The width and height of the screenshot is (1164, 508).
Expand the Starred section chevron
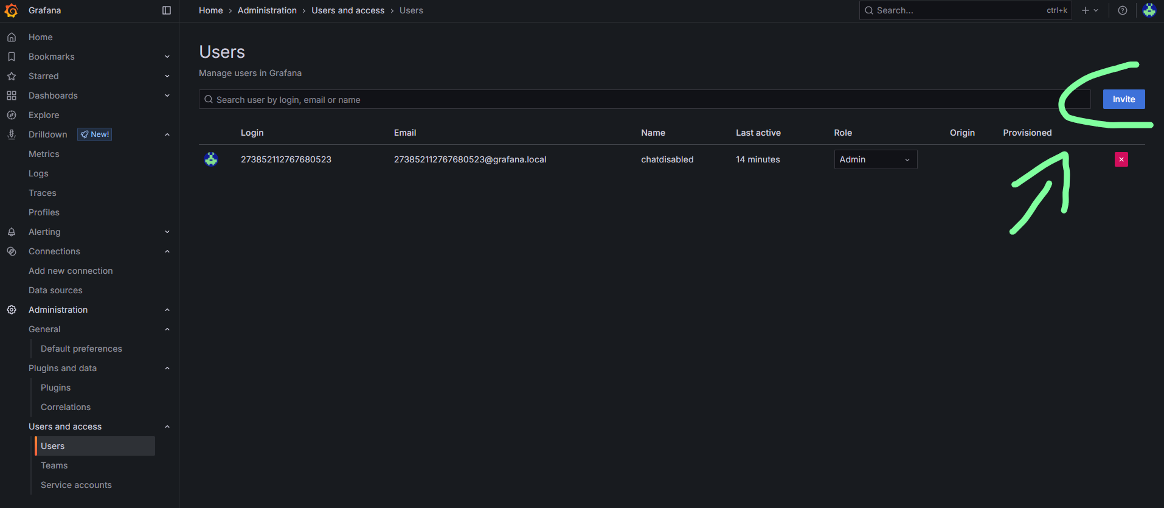[x=167, y=76]
